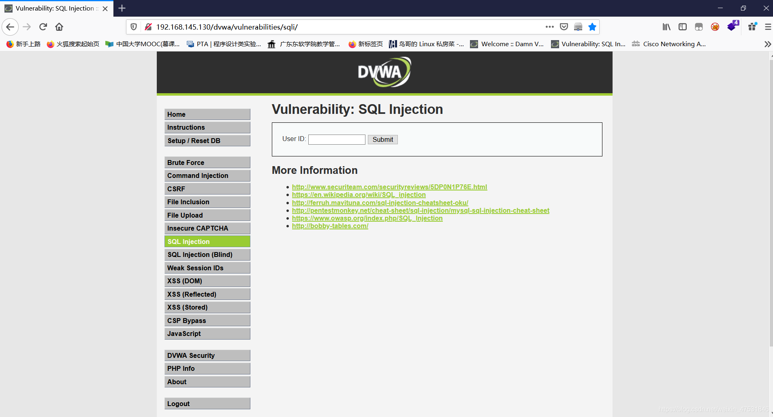Viewport: 773px width, 417px height.
Task: Open the browser home page
Action: [x=59, y=27]
